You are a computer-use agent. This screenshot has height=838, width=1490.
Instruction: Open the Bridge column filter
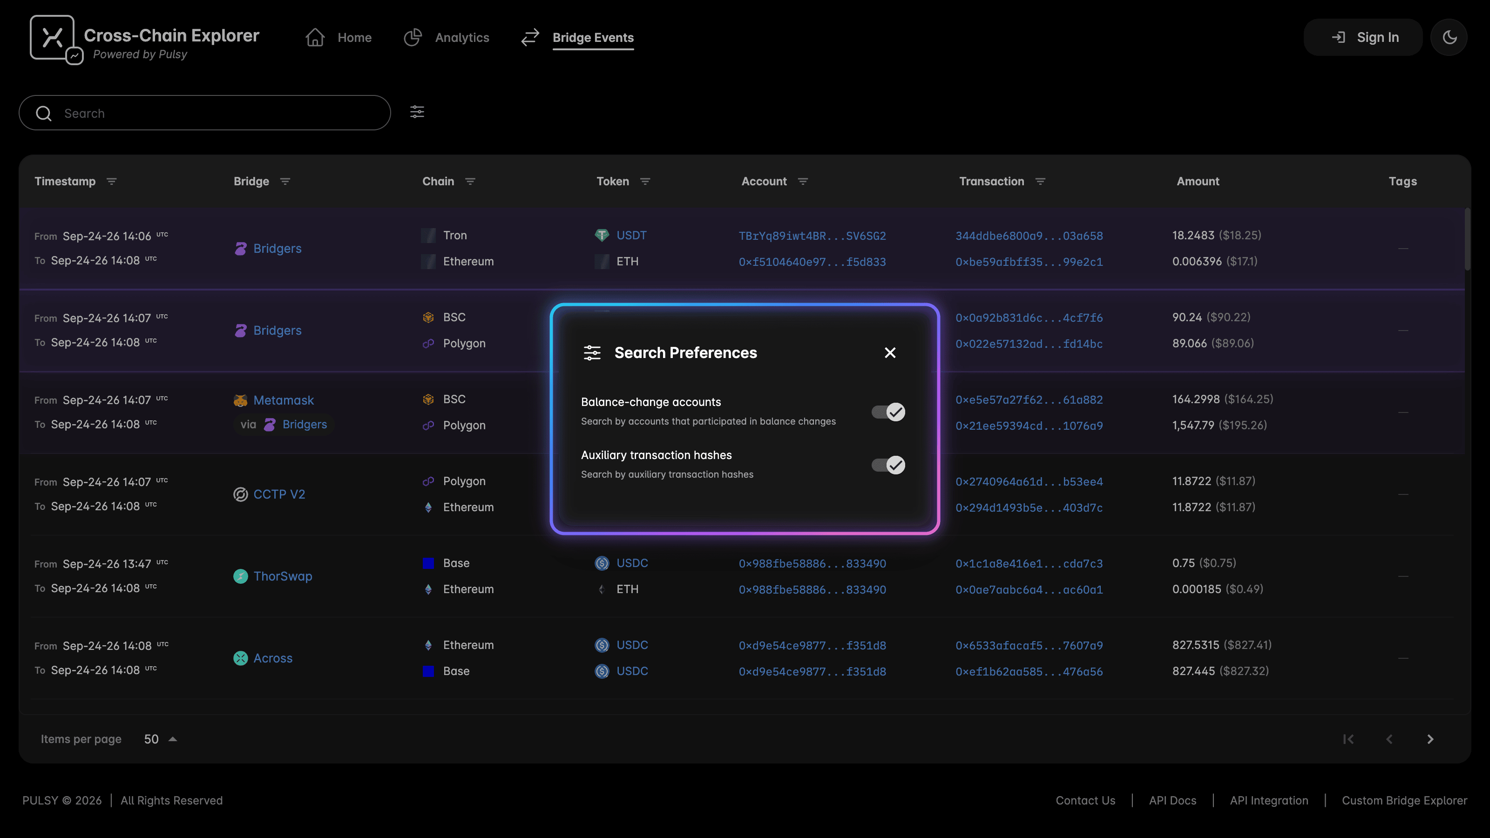coord(285,182)
